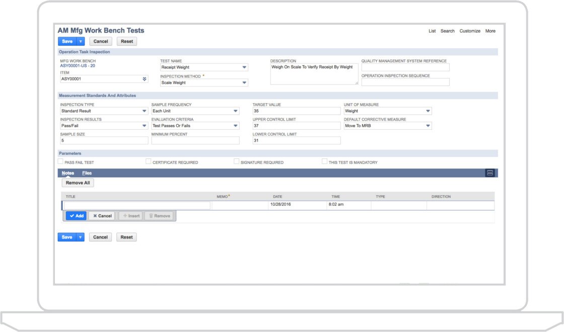
Task: Mark This Test Is Mandatory
Action: tap(324, 160)
